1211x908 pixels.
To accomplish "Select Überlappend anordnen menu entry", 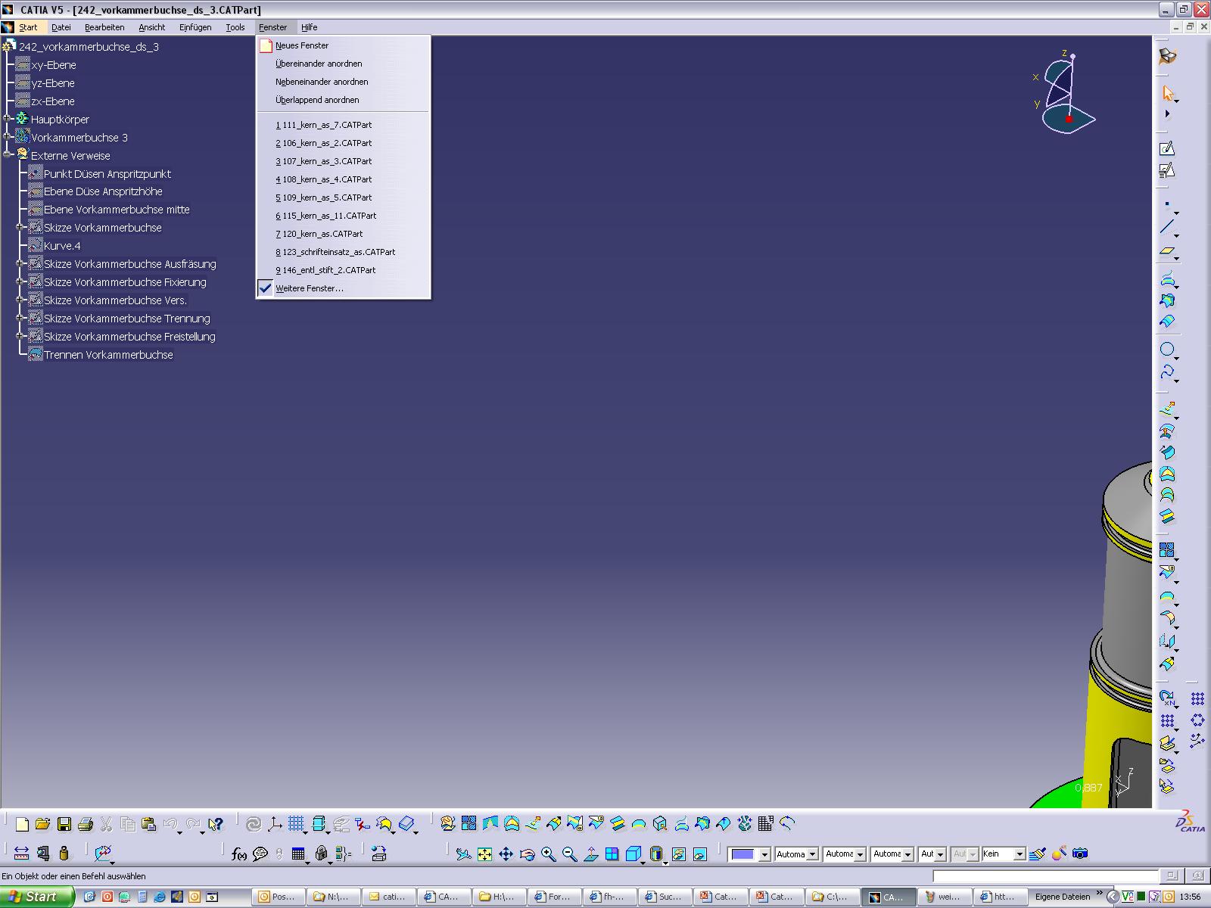I will coord(344,100).
